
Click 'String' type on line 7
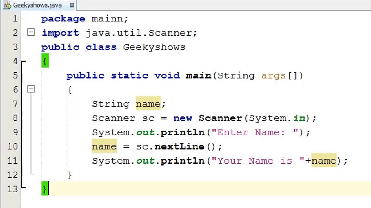(x=110, y=104)
